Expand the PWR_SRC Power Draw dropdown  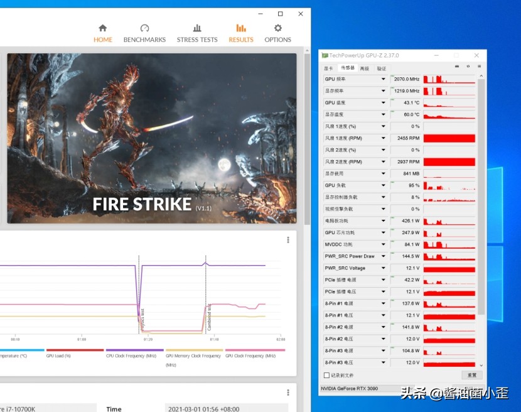point(383,256)
